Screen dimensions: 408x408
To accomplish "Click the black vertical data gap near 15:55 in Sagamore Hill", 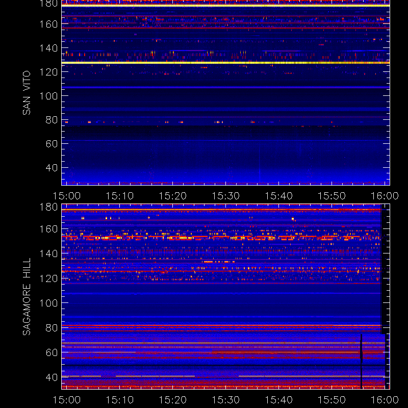I will (x=361, y=362).
